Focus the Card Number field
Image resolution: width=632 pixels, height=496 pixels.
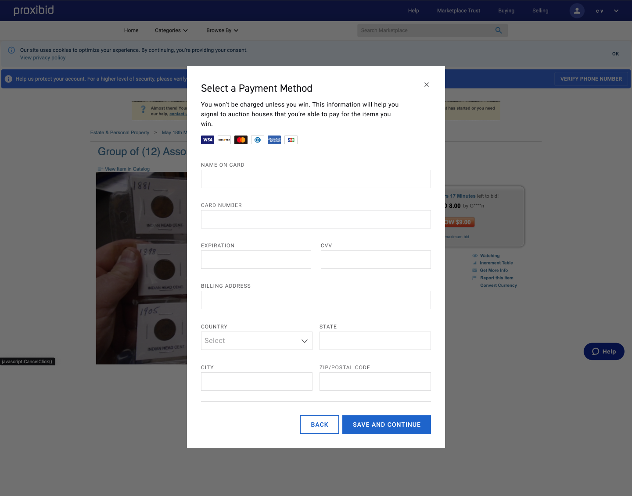pyautogui.click(x=316, y=219)
